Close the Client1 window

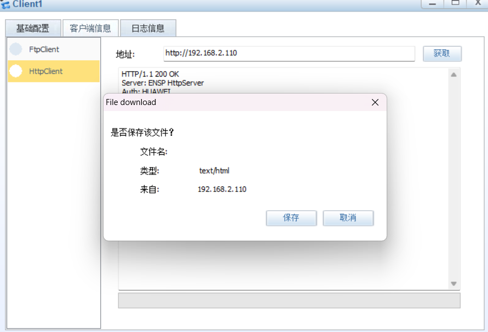[478, 3]
